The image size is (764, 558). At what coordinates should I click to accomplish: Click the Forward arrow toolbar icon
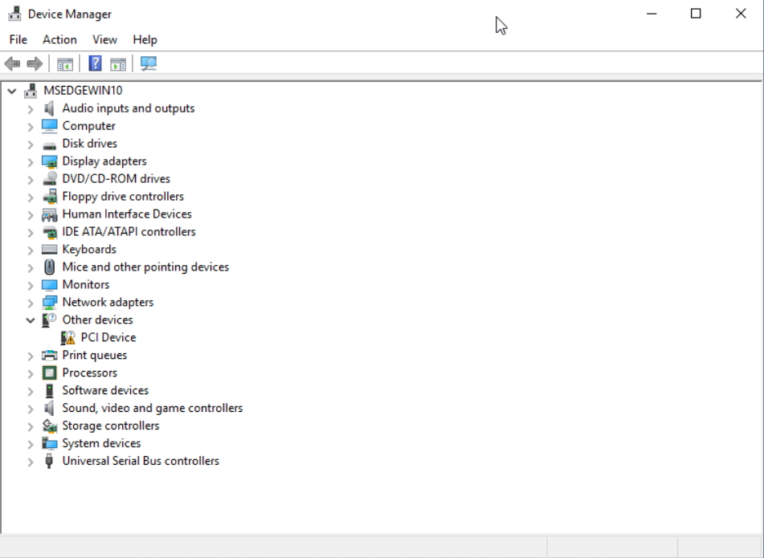35,64
